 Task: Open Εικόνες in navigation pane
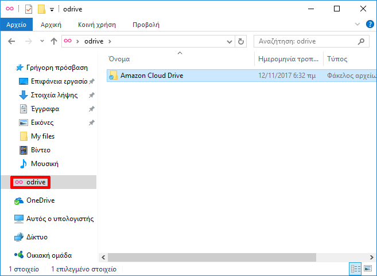coord(42,123)
